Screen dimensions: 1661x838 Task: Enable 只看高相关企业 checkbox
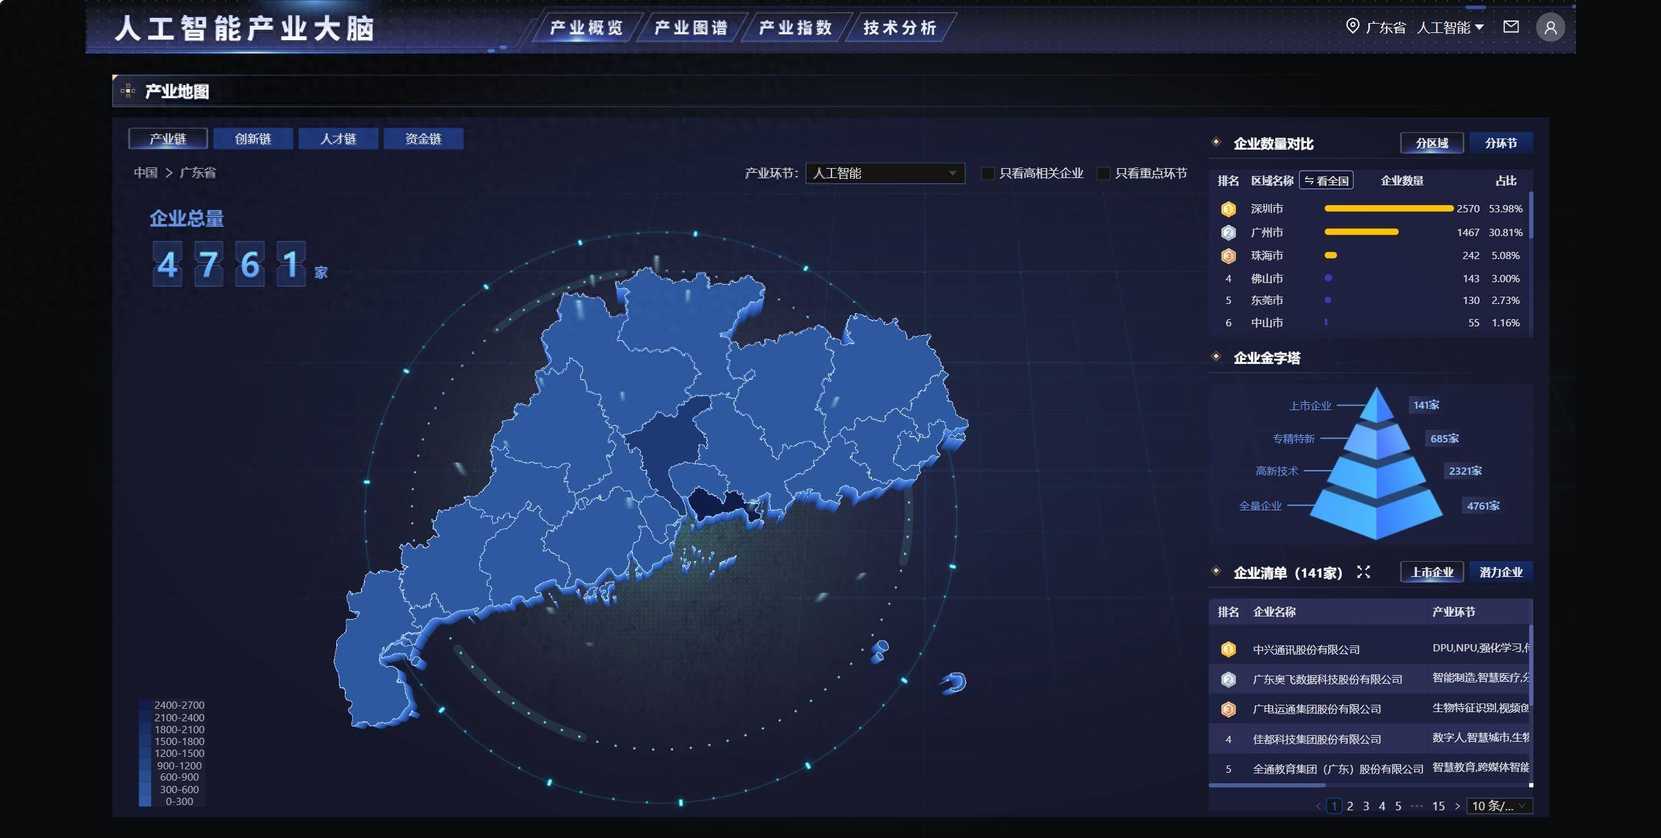[x=988, y=173]
